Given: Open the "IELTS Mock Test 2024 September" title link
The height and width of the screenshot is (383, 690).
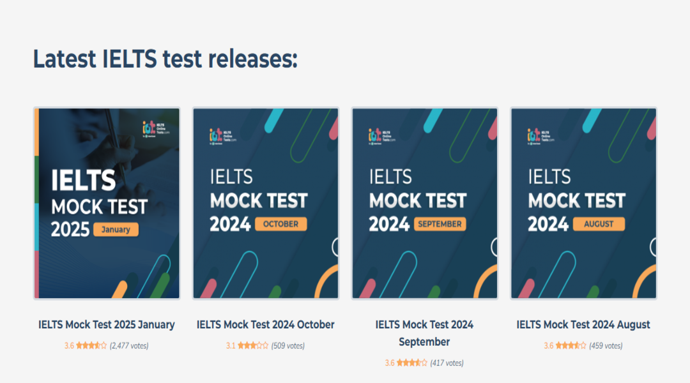Looking at the screenshot, I should coord(424,333).
